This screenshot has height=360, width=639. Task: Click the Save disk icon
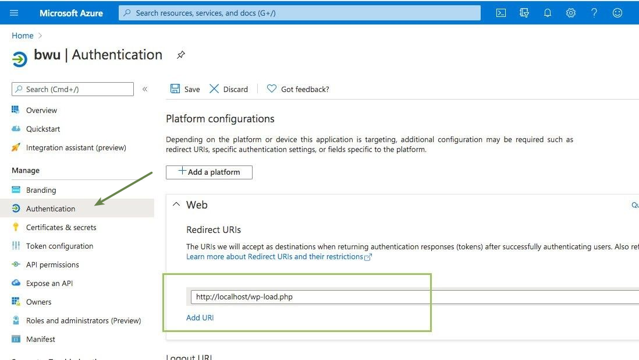[175, 89]
